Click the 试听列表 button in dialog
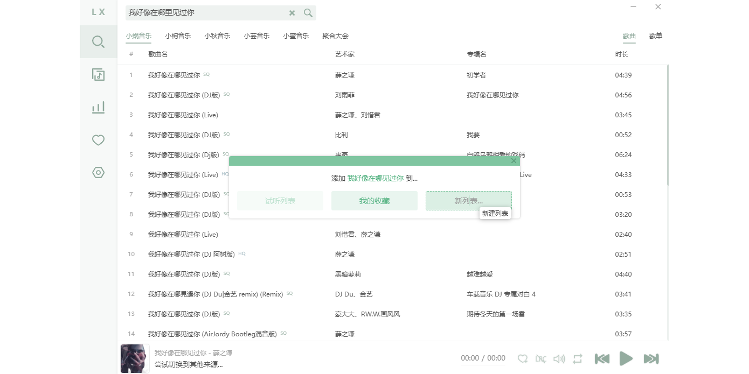Screen dimensions: 749x374 click(280, 201)
